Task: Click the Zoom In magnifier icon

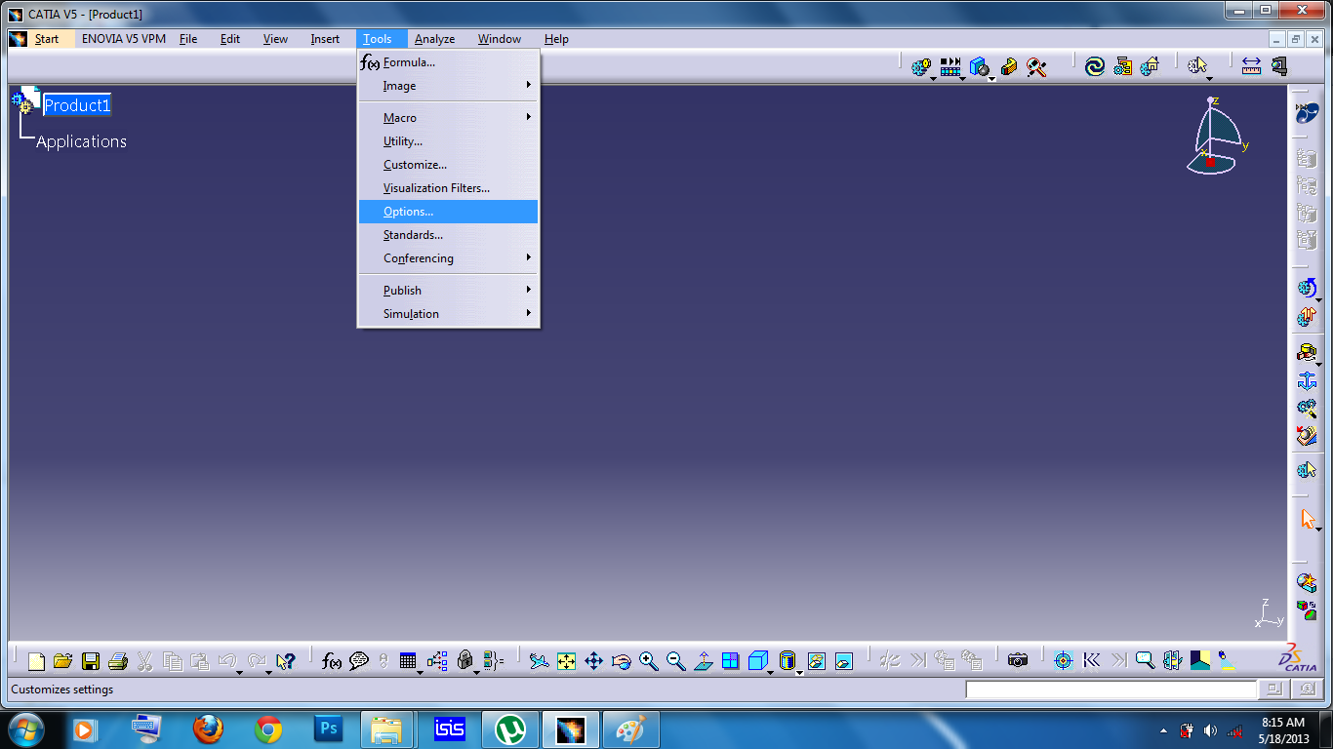Action: pos(649,661)
